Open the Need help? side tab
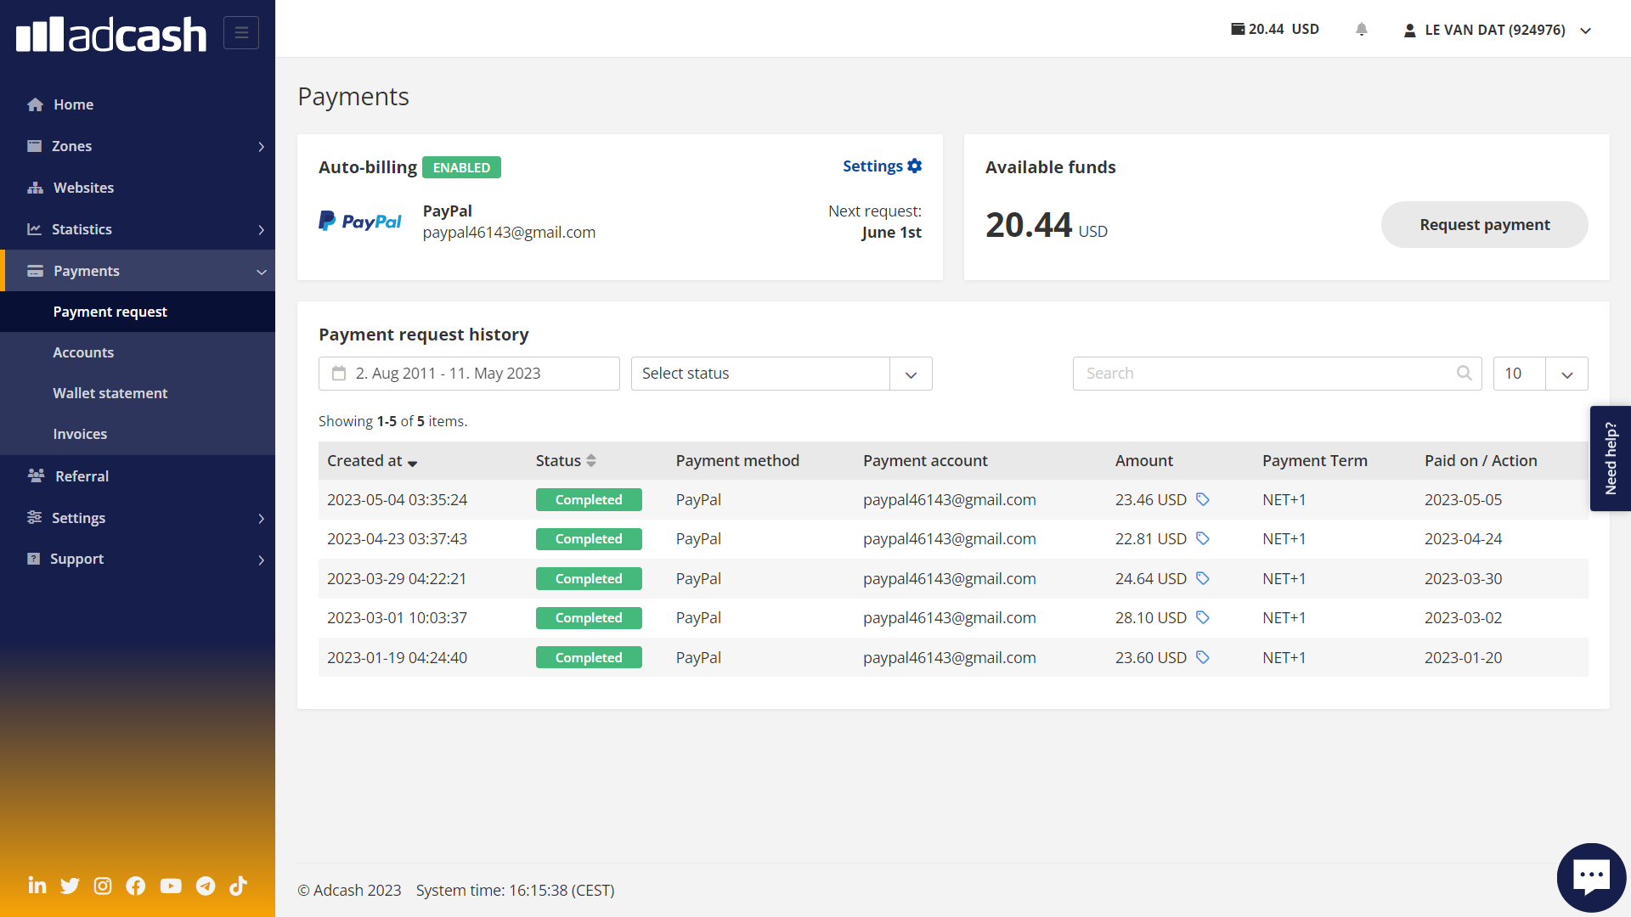1631x917 pixels. (x=1610, y=458)
